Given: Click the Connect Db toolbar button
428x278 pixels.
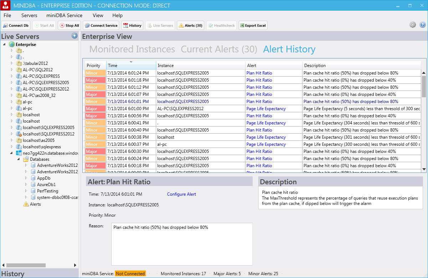Looking at the screenshot, I should point(16,25).
